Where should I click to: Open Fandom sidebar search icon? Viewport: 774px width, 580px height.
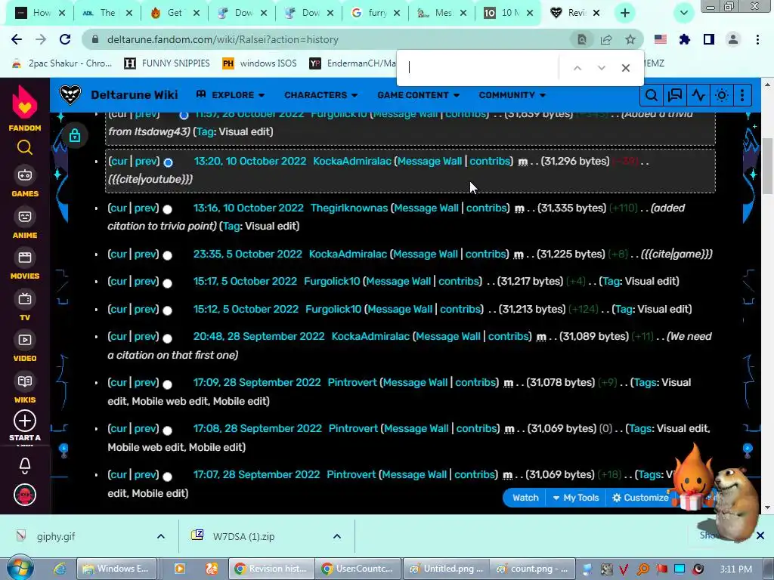pos(25,147)
